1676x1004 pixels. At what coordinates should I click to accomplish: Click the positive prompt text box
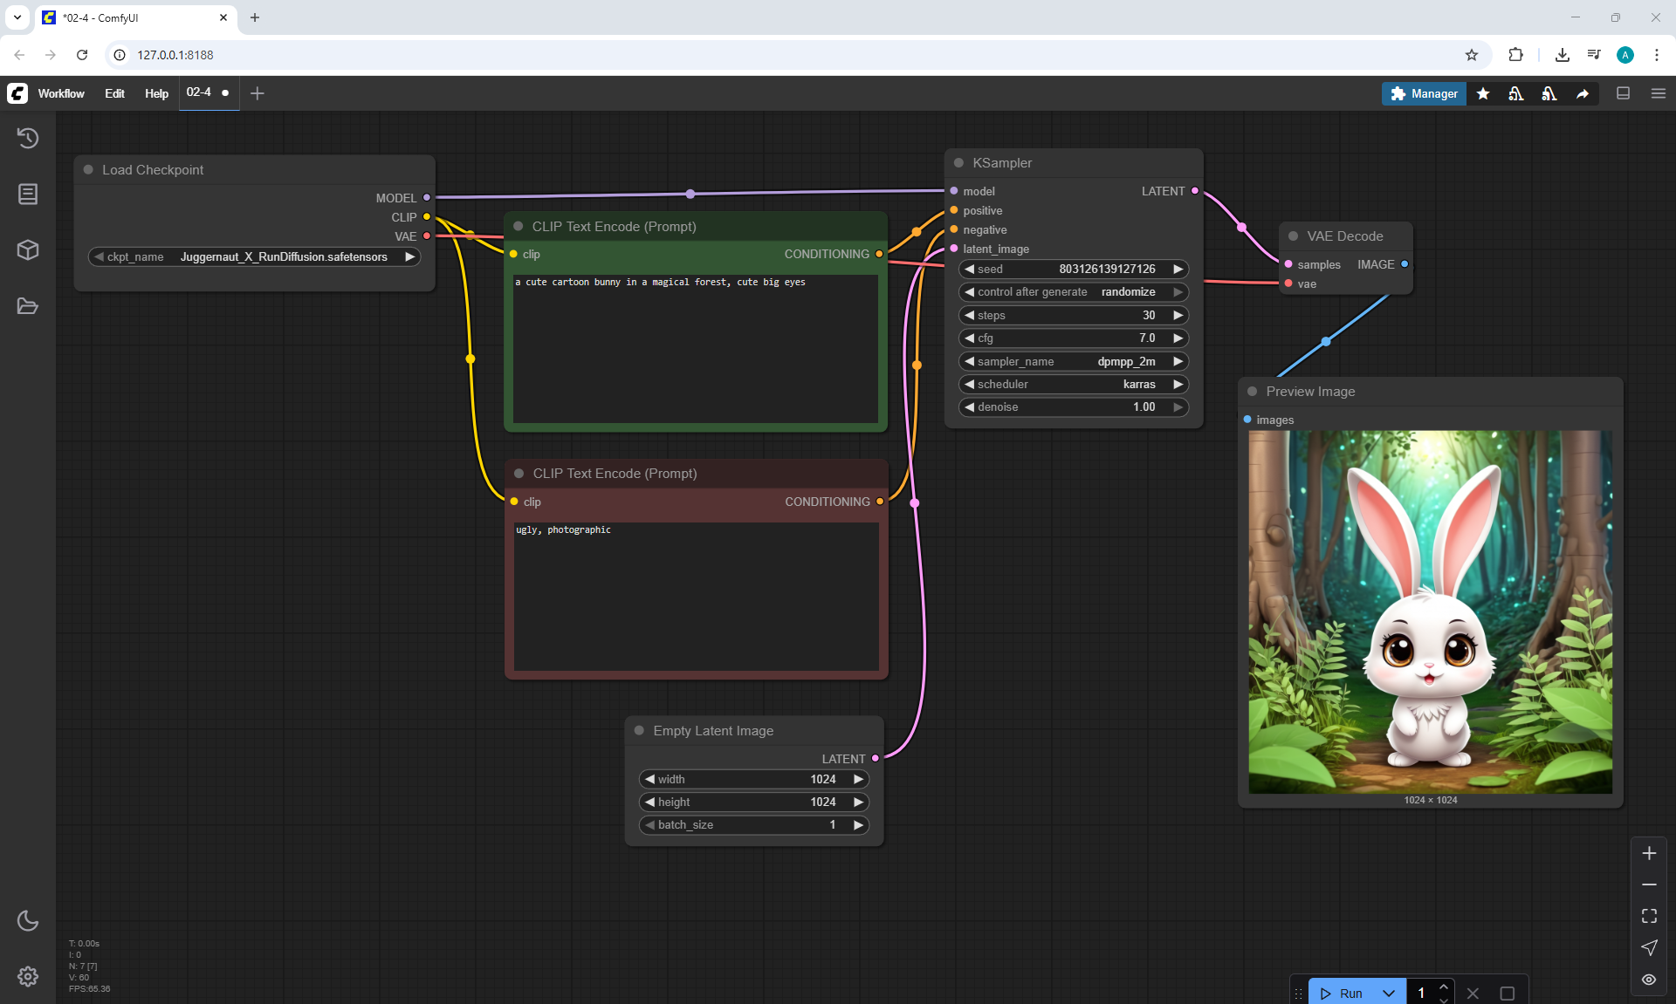tap(695, 349)
